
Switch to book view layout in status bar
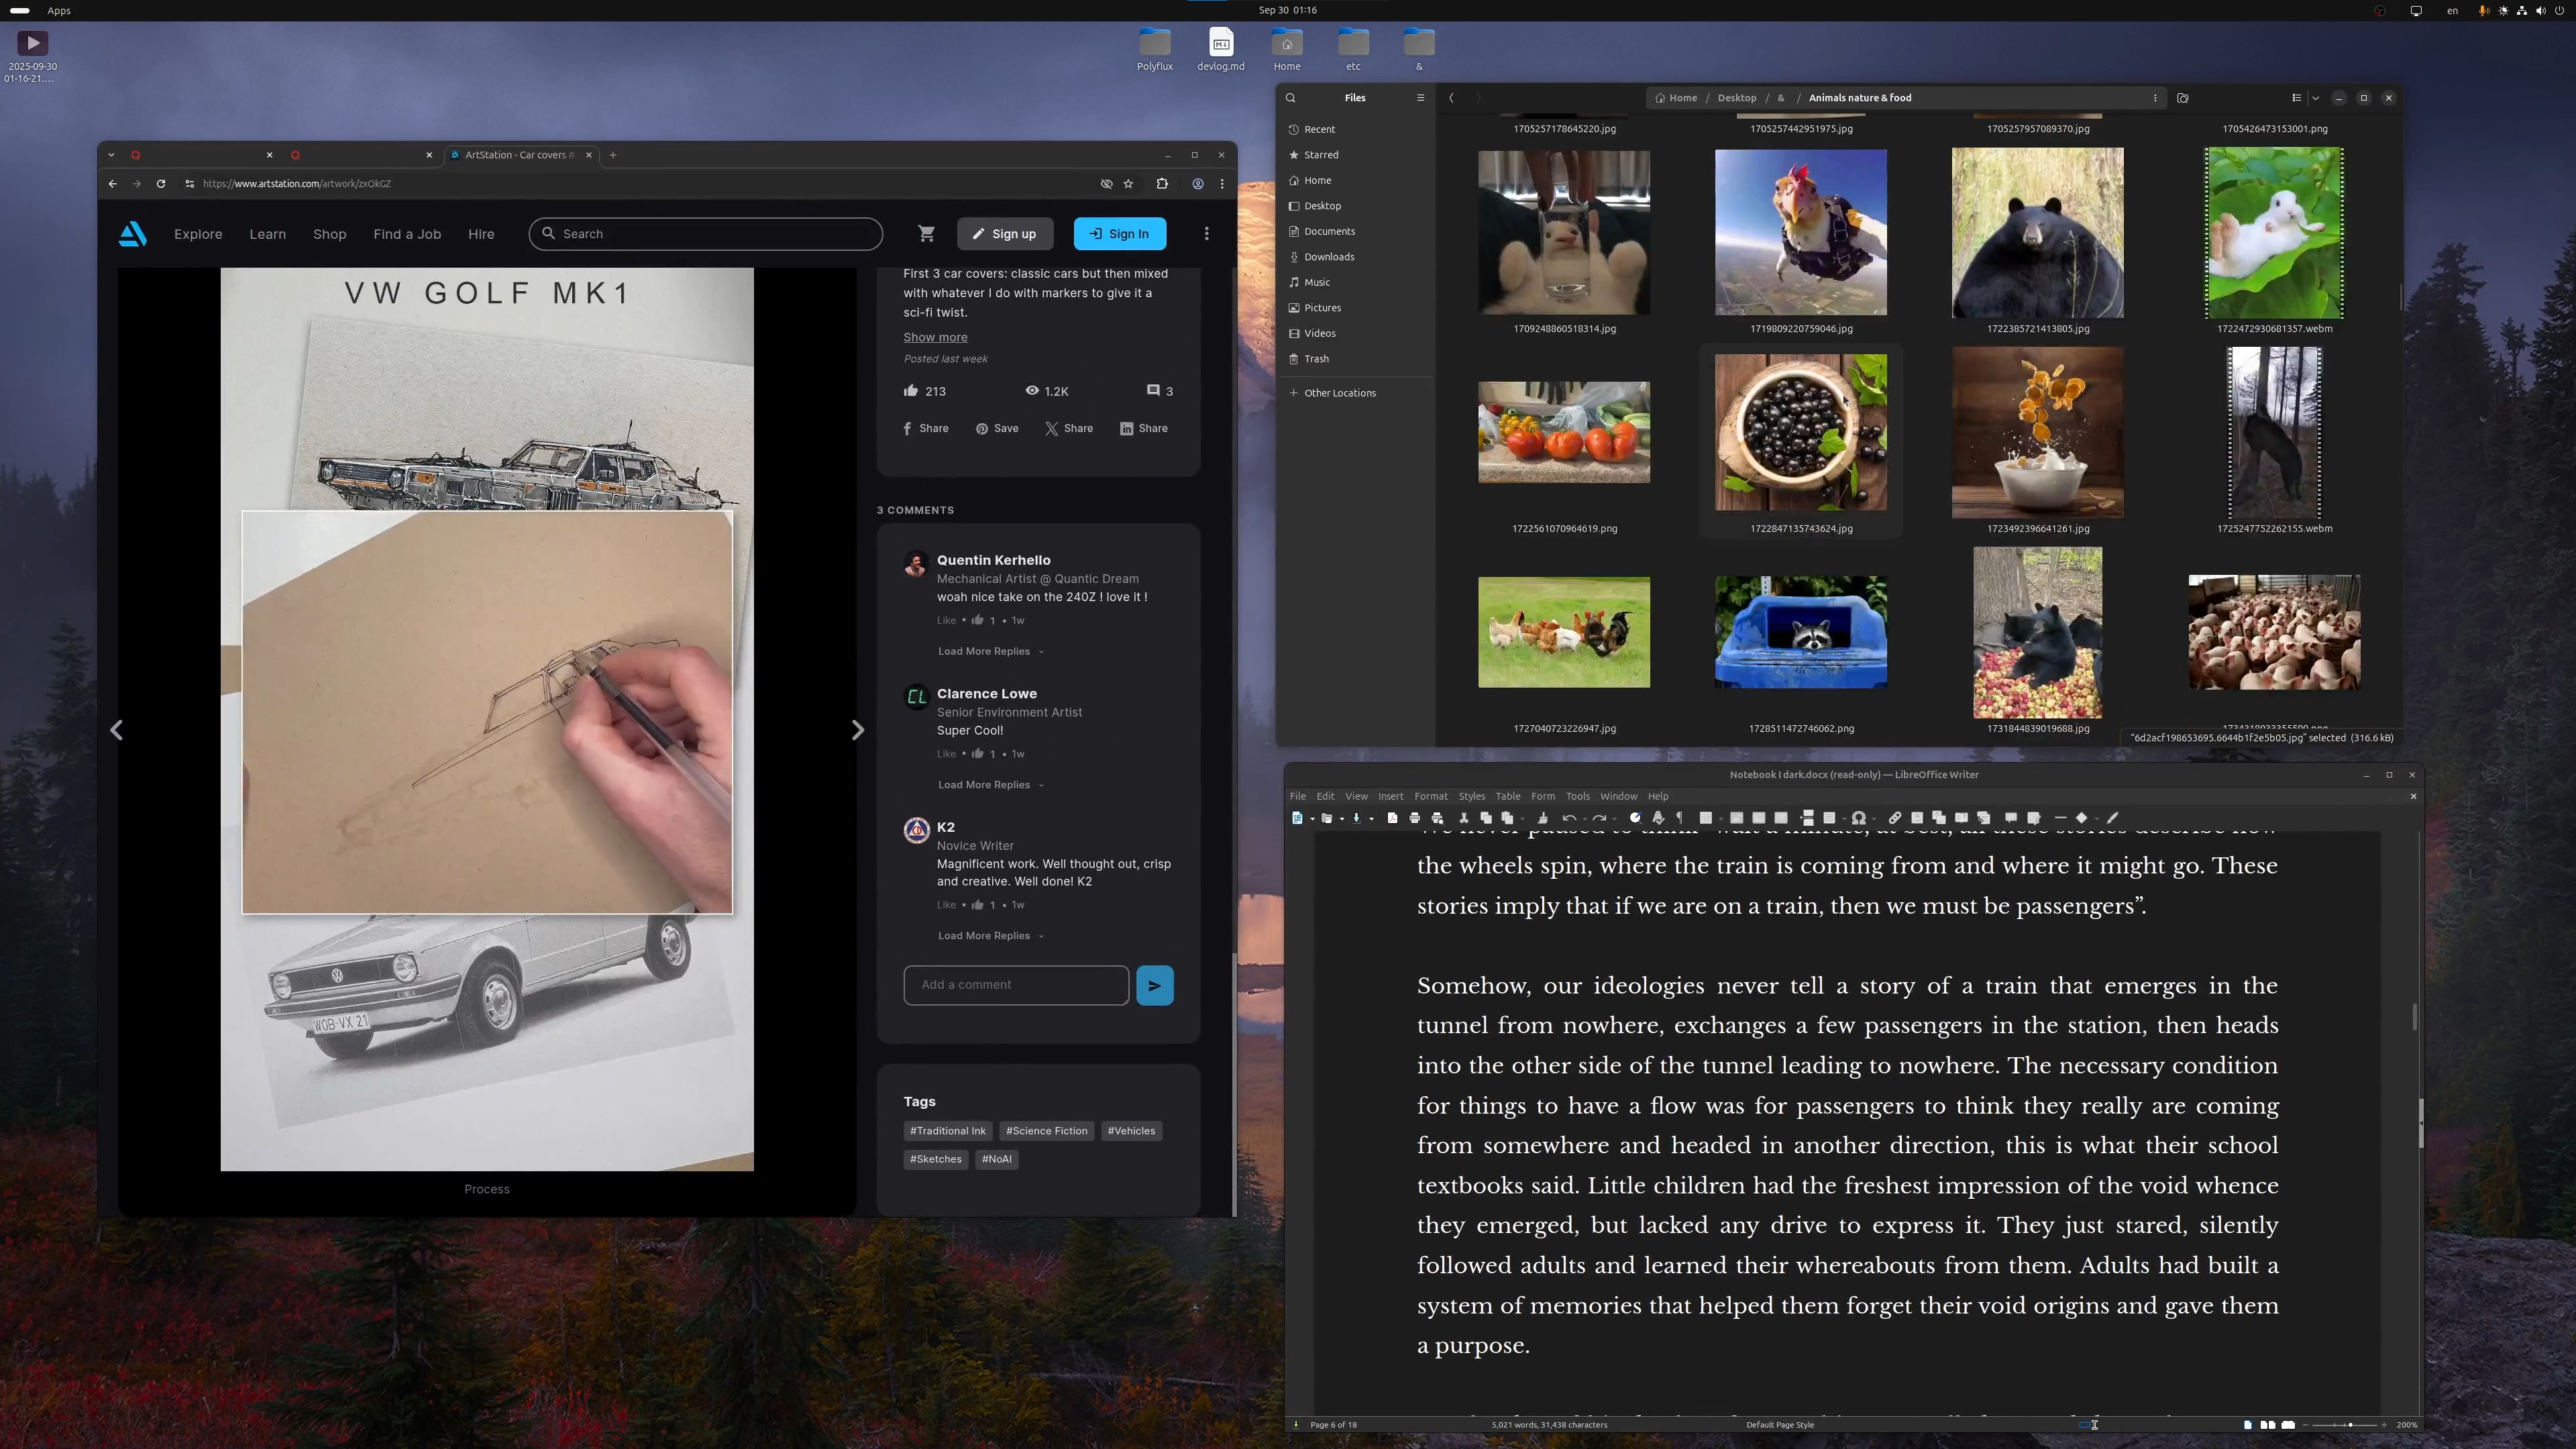2288,1425
